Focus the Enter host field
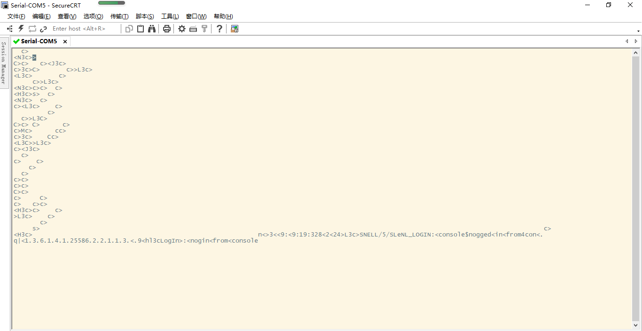Image resolution: width=642 pixels, height=331 pixels. (85, 29)
